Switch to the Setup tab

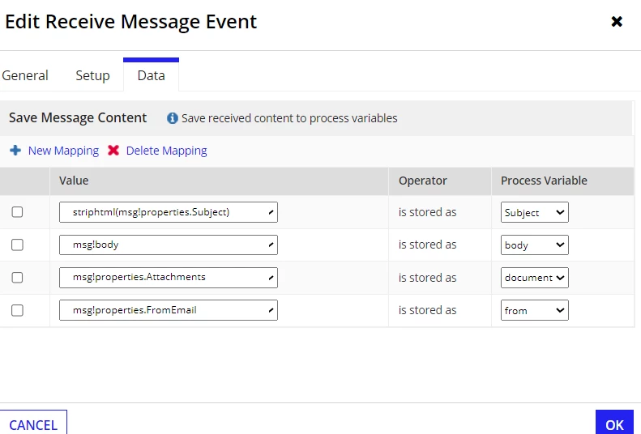pos(93,75)
